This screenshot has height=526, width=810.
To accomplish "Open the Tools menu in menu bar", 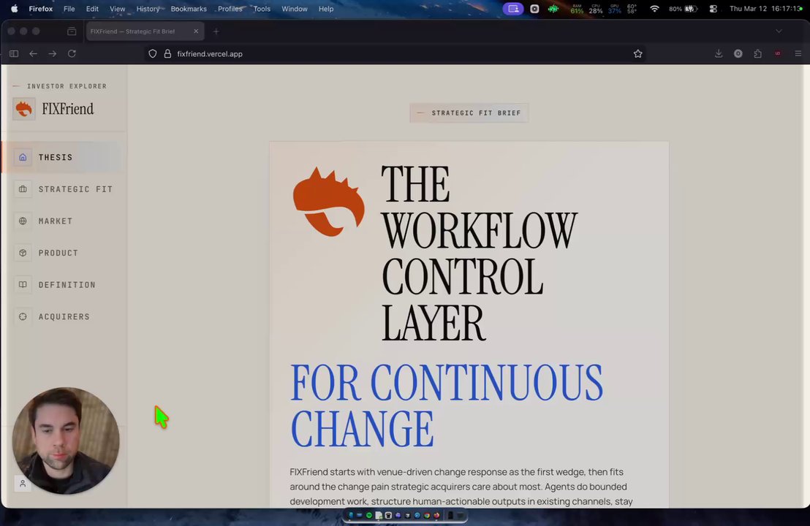I will click(262, 9).
